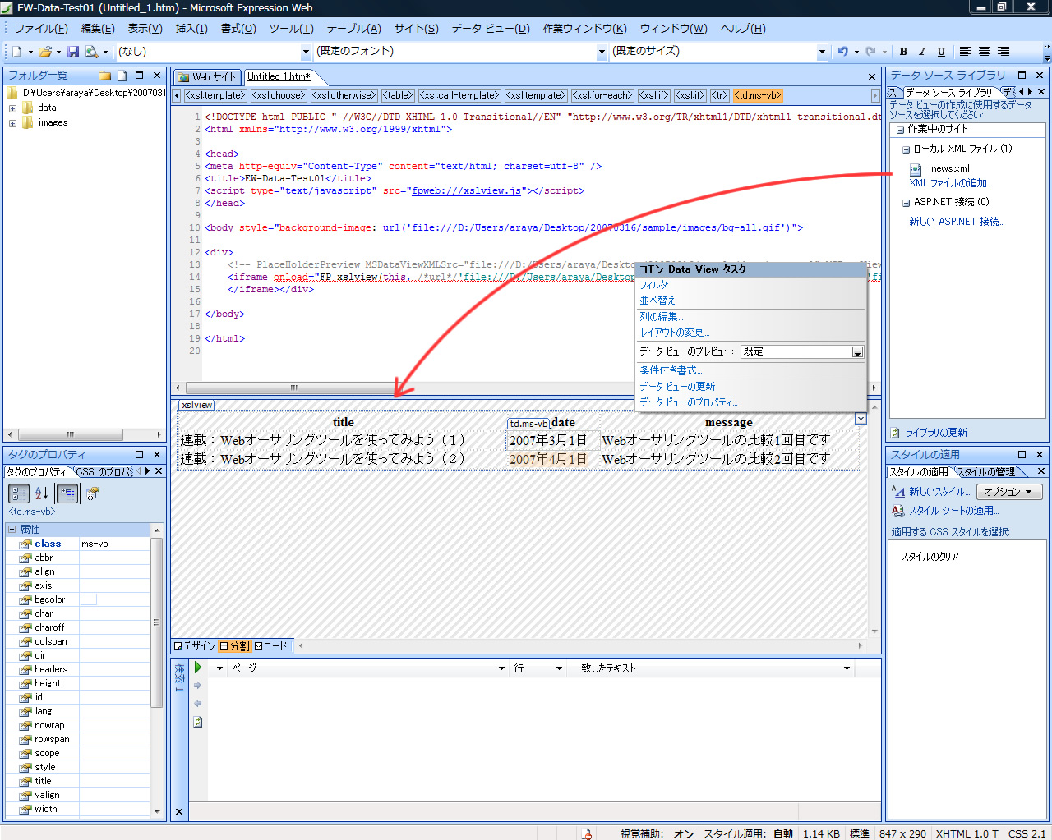Click the news.xml file icon

click(x=915, y=169)
